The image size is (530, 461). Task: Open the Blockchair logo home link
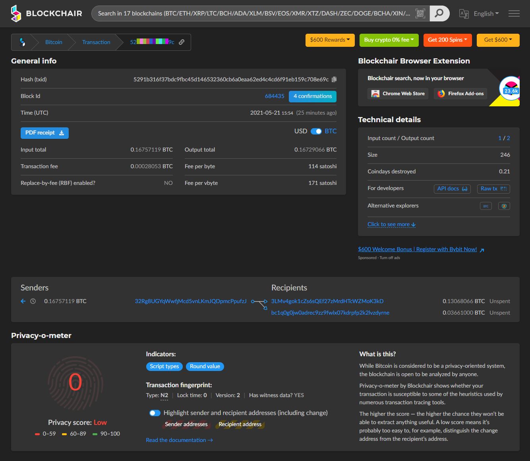(x=46, y=13)
